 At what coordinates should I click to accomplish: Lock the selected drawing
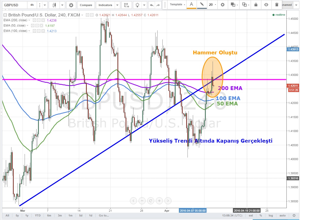click(x=256, y=5)
